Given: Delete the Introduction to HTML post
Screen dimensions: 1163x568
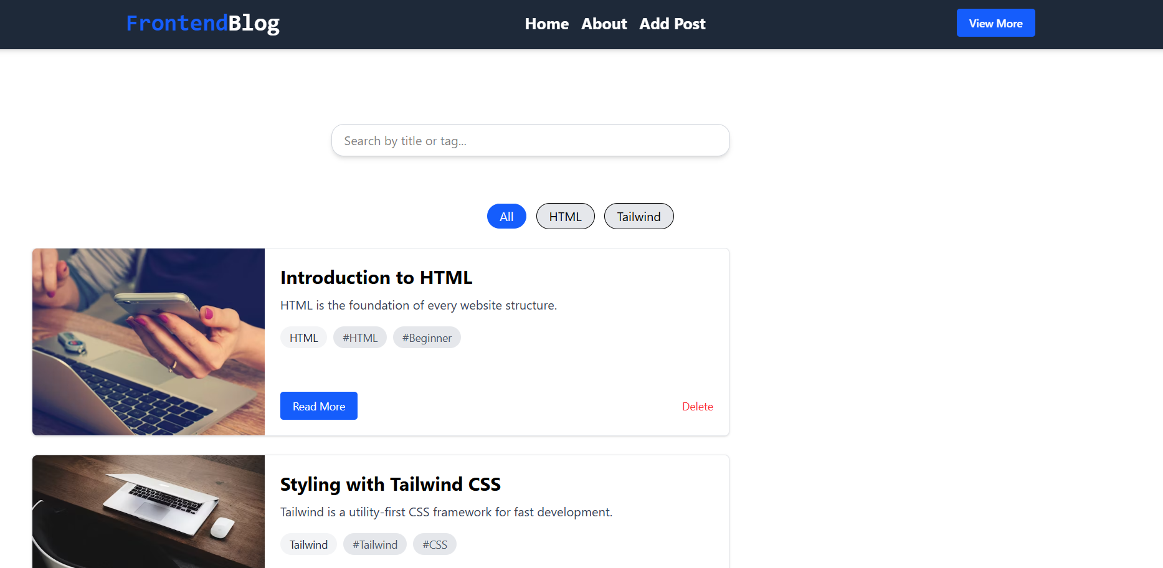Looking at the screenshot, I should tap(697, 406).
